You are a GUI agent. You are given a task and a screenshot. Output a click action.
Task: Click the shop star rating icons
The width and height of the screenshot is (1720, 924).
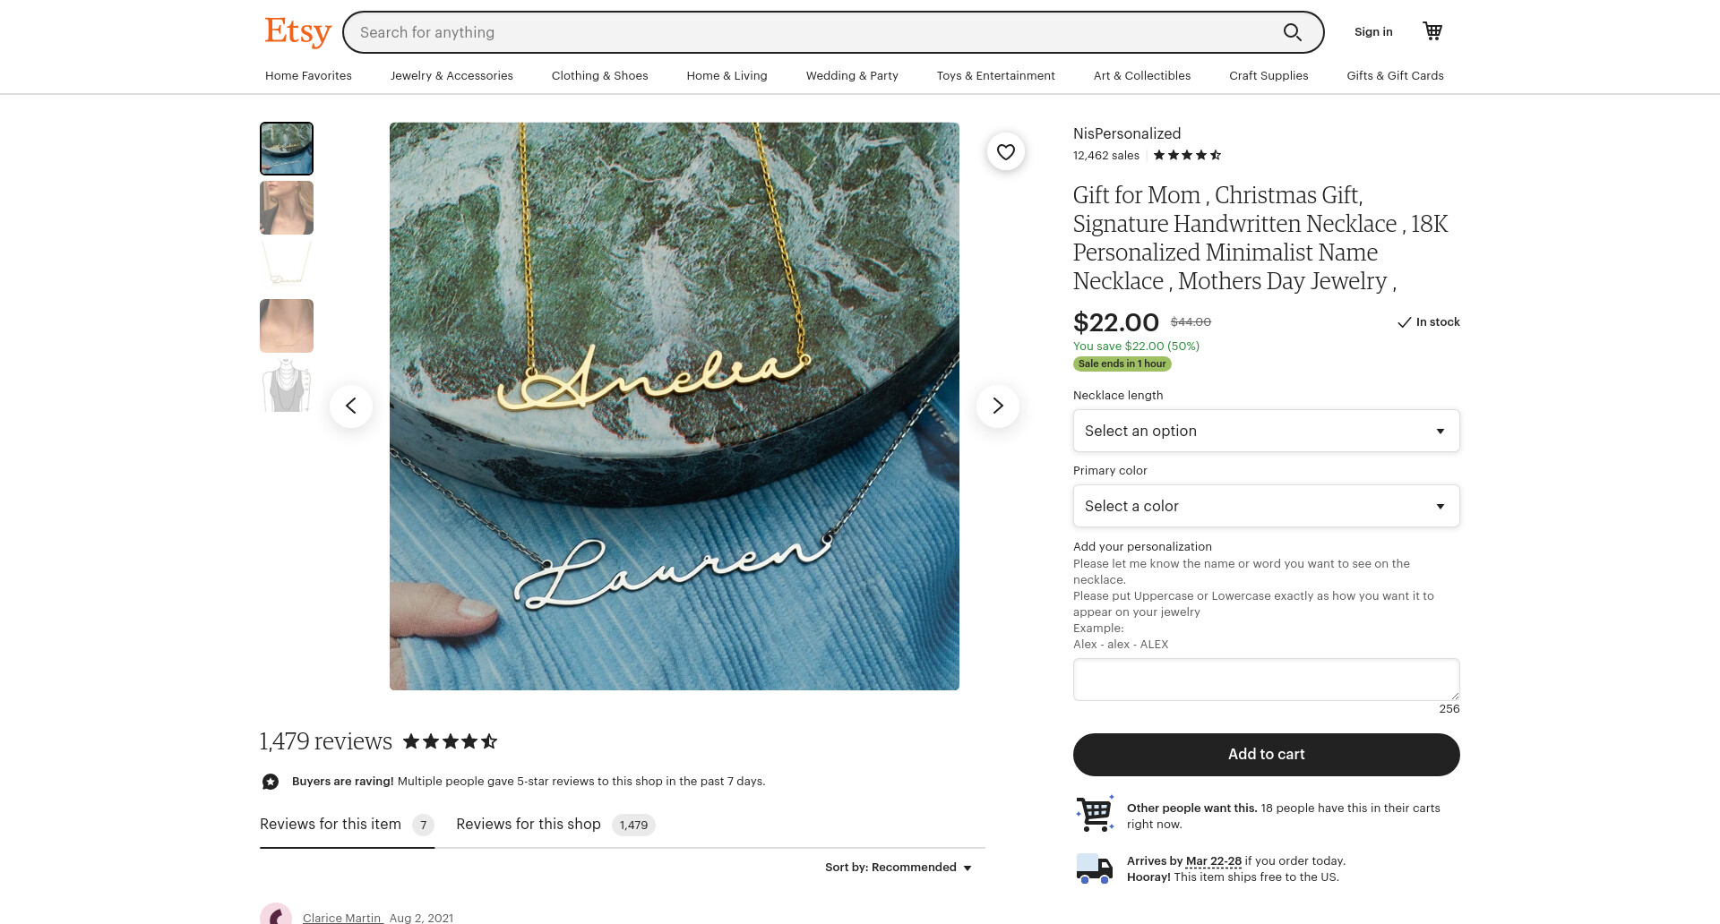point(1187,155)
